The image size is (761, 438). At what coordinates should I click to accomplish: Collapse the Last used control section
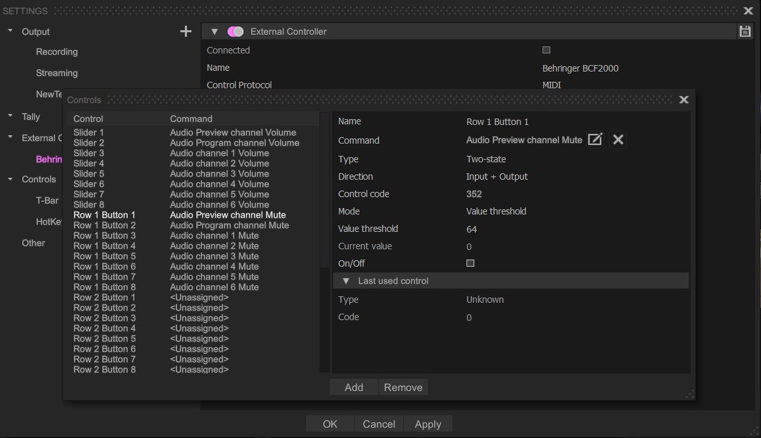(x=346, y=281)
